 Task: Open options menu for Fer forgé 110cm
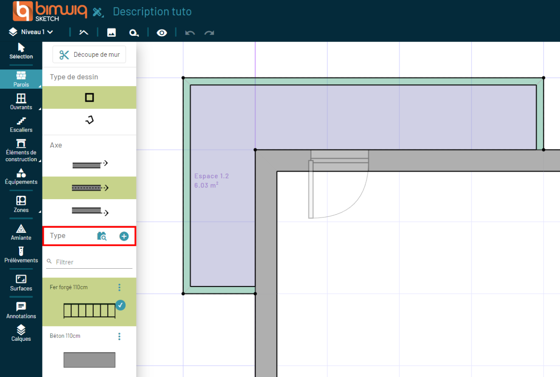(119, 287)
